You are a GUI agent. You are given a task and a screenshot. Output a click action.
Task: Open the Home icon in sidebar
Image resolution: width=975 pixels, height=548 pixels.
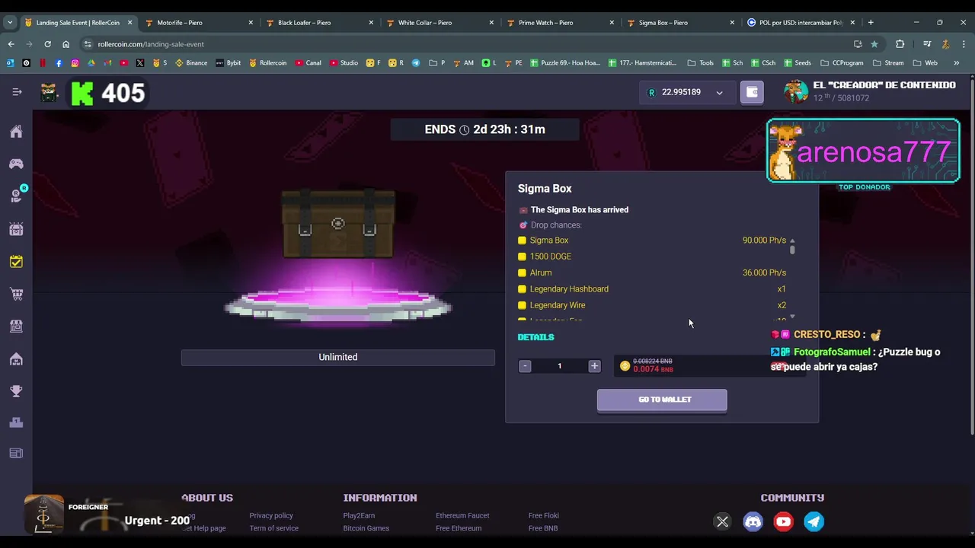(16, 132)
